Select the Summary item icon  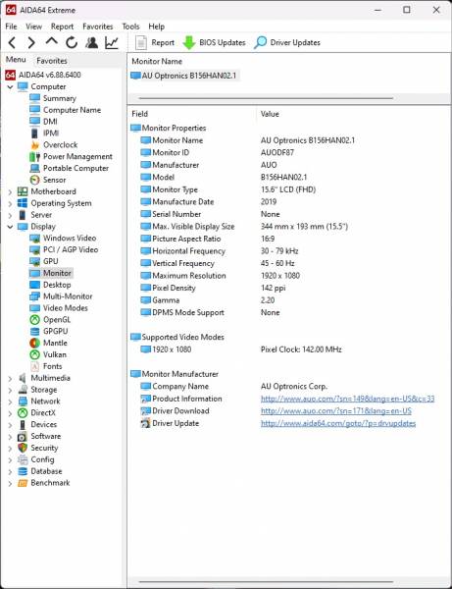point(35,98)
